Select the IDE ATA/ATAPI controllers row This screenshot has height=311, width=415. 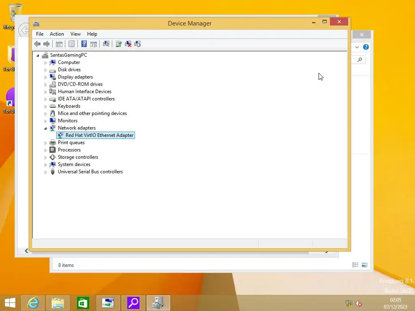coord(82,99)
